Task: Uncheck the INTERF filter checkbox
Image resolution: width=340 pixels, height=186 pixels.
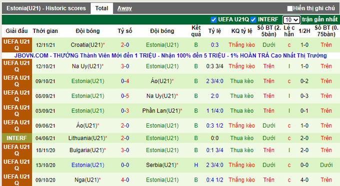Action: point(253,19)
